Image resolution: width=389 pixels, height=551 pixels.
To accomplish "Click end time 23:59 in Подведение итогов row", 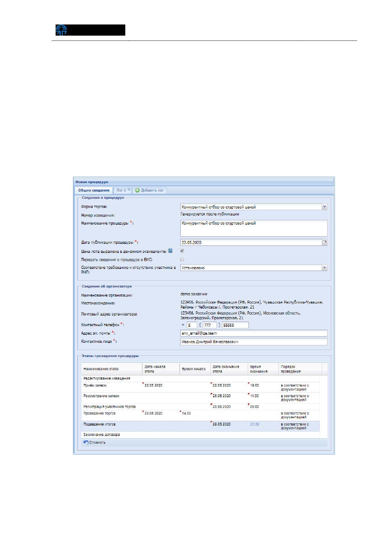I will (x=255, y=424).
